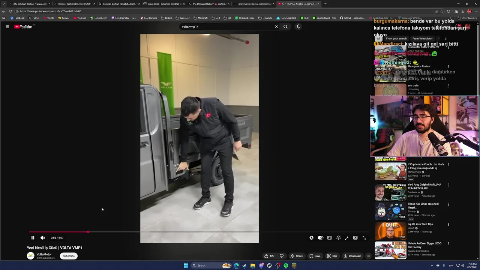Turn on closed captions (CC) button

(329, 238)
